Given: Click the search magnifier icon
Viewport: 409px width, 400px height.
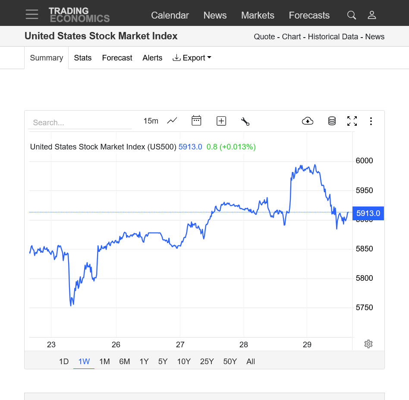Looking at the screenshot, I should (352, 15).
